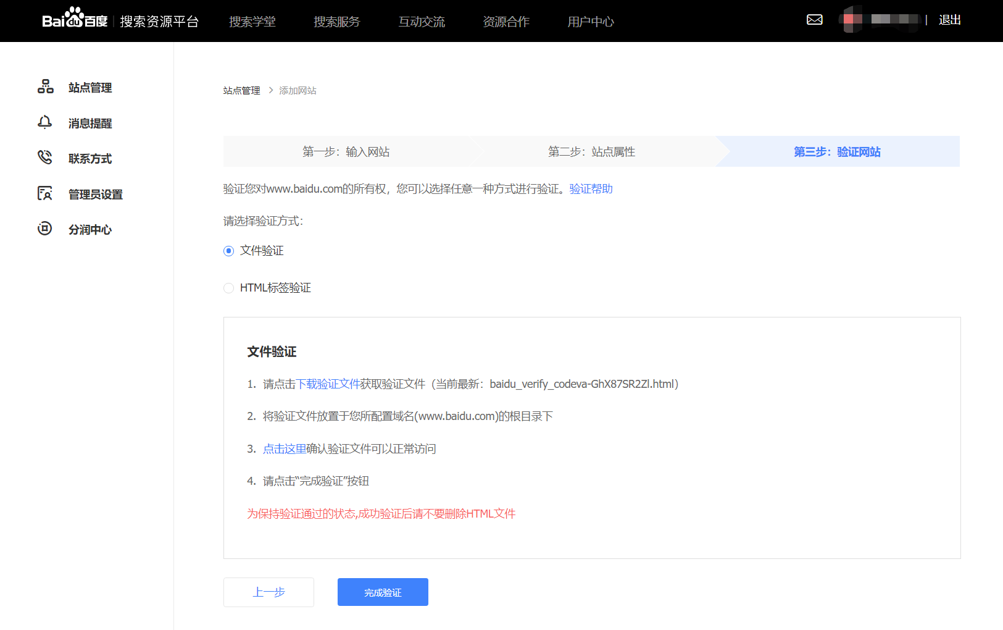Open the 搜索服务 menu
The width and height of the screenshot is (1003, 630).
(x=336, y=22)
